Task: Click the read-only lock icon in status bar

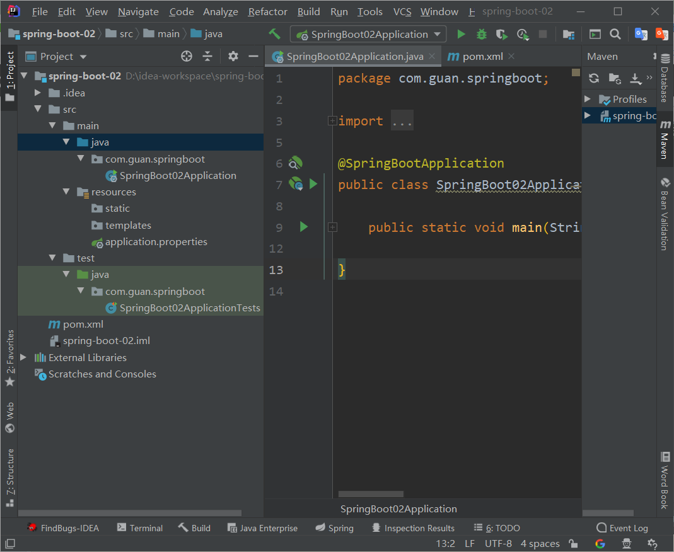Action: coord(573,543)
